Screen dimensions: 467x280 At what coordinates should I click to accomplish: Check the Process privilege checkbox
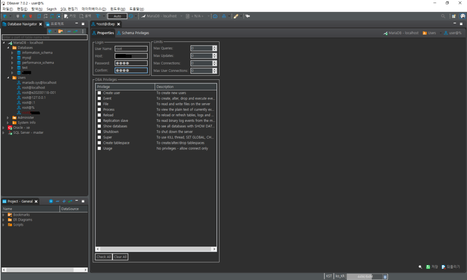[99, 110]
